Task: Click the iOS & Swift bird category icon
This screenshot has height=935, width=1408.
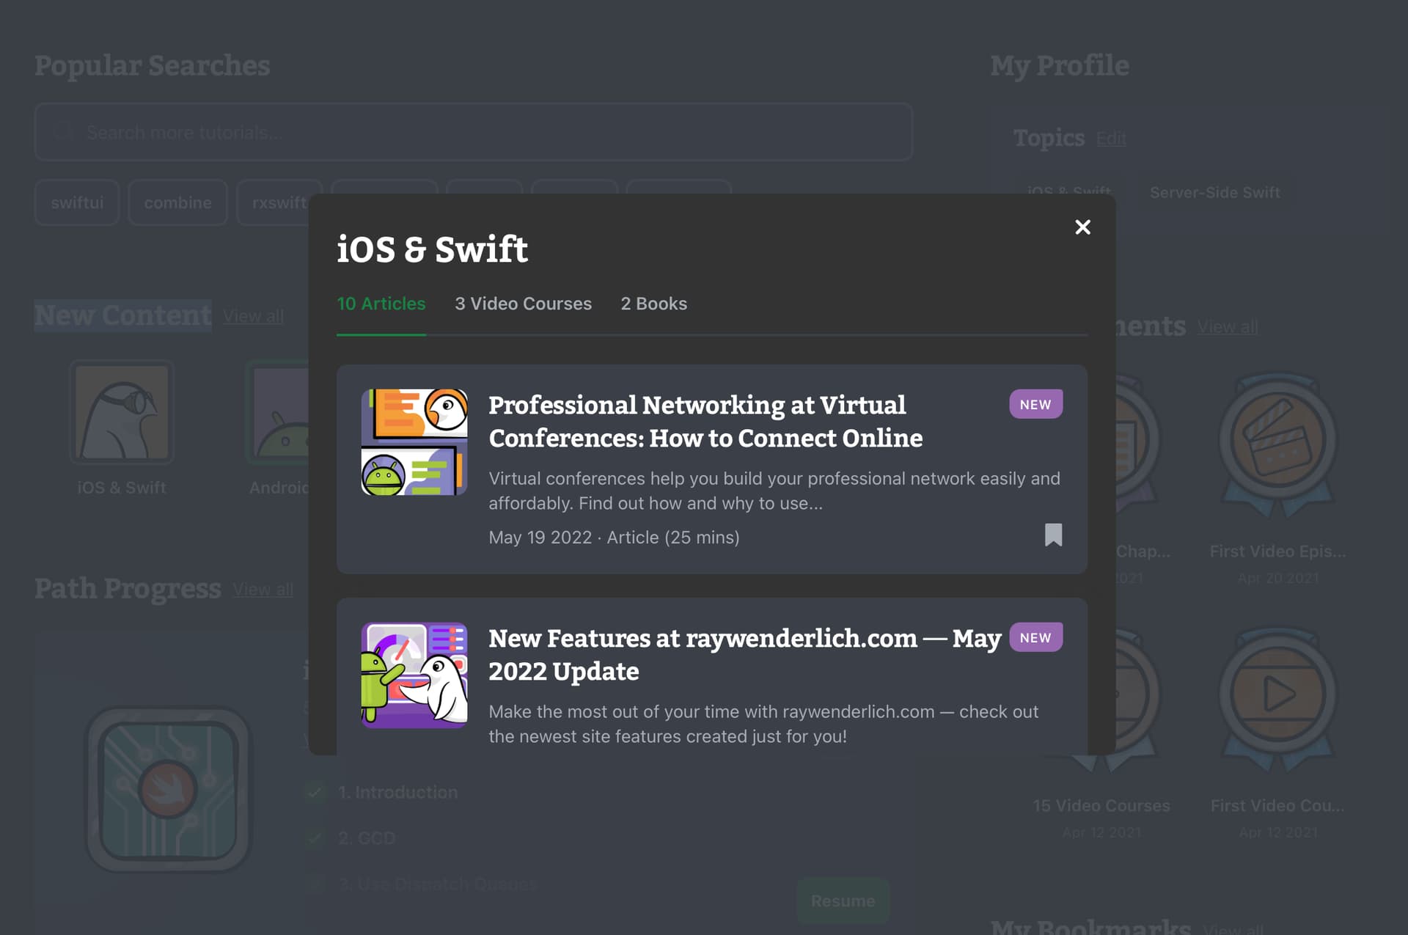Action: pyautogui.click(x=122, y=412)
